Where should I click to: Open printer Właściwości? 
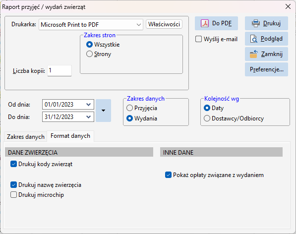[x=164, y=24]
